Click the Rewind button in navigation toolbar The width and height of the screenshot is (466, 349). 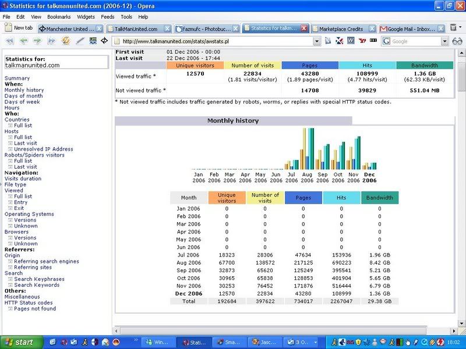[10, 41]
